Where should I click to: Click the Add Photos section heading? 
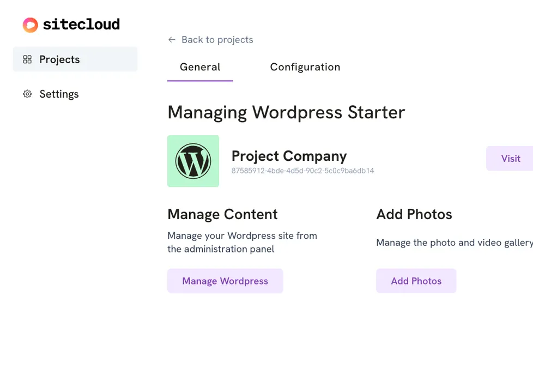pyautogui.click(x=414, y=214)
